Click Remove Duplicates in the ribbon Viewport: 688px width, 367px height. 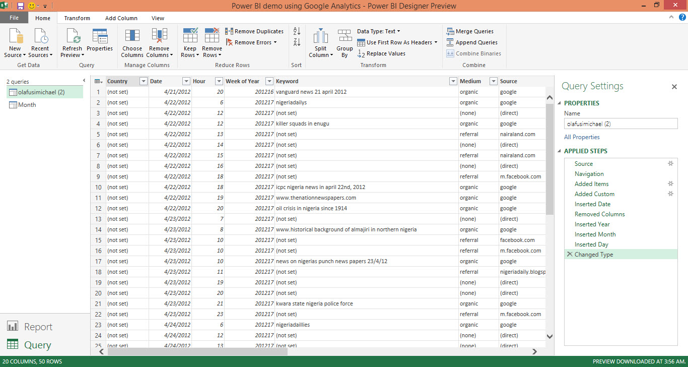(x=254, y=31)
